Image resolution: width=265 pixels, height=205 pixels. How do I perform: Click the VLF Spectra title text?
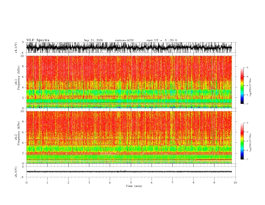38,40
